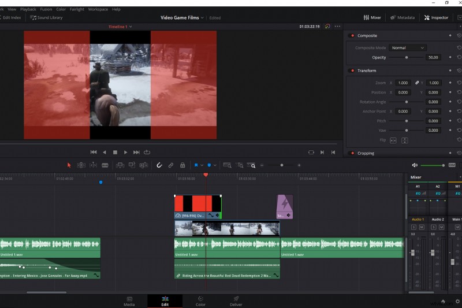This screenshot has width=462, height=308.
Task: Open the Playback menu
Action: click(x=28, y=9)
